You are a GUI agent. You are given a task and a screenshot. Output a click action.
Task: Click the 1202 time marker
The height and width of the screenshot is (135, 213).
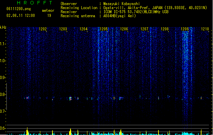coord(43,29)
